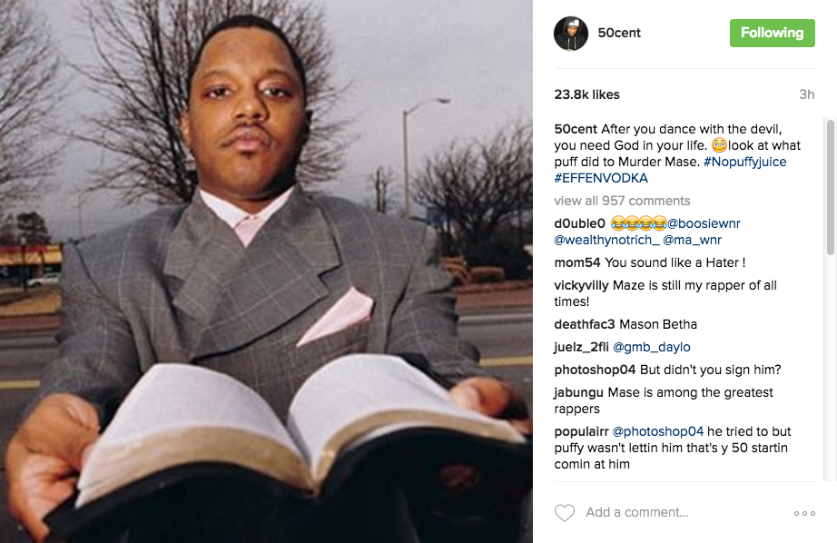Screen dimensions: 837x543
Task: Toggle the green Following button
Action: coord(772,33)
